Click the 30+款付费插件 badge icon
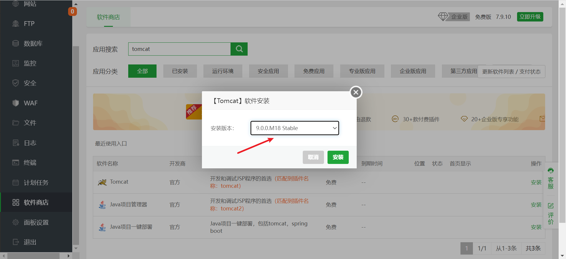 [395, 119]
